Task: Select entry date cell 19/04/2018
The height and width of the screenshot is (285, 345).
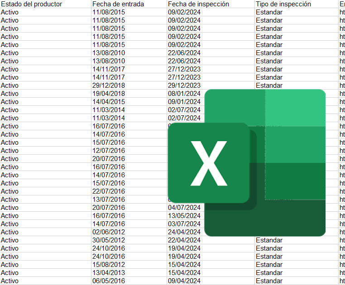Action: tap(109, 94)
